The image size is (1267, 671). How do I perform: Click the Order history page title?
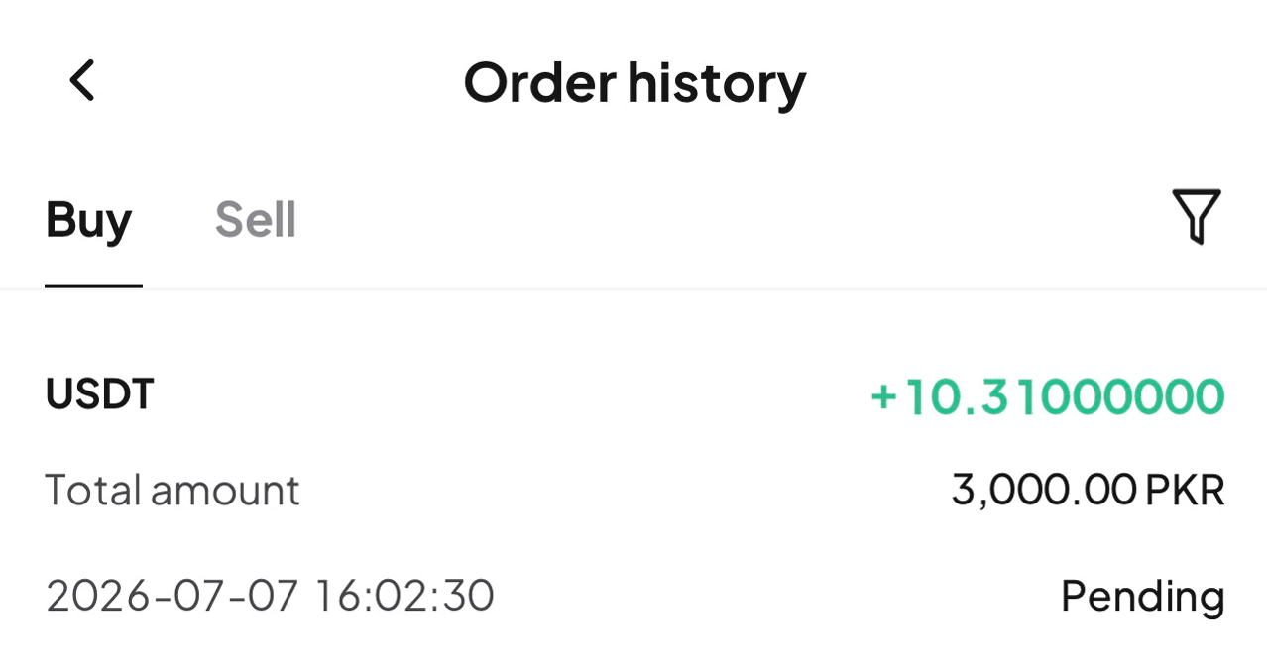click(634, 82)
